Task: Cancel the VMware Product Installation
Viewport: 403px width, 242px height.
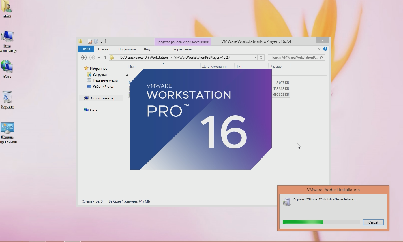Action: point(373,222)
